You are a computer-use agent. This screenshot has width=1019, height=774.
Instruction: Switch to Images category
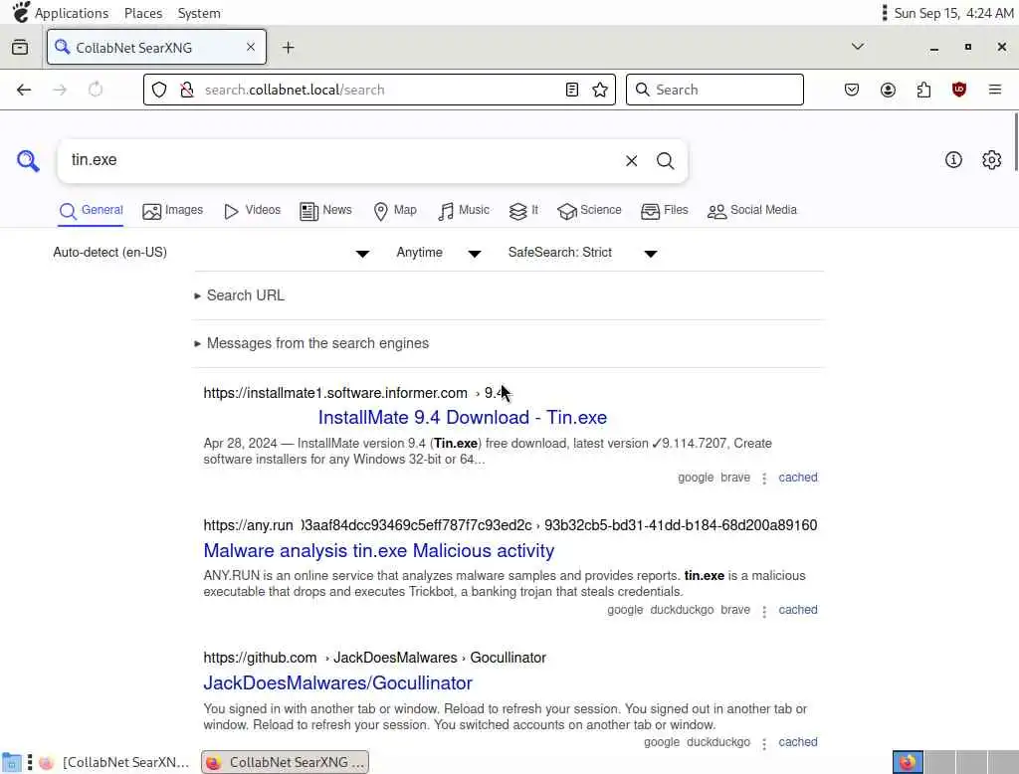pyautogui.click(x=173, y=211)
